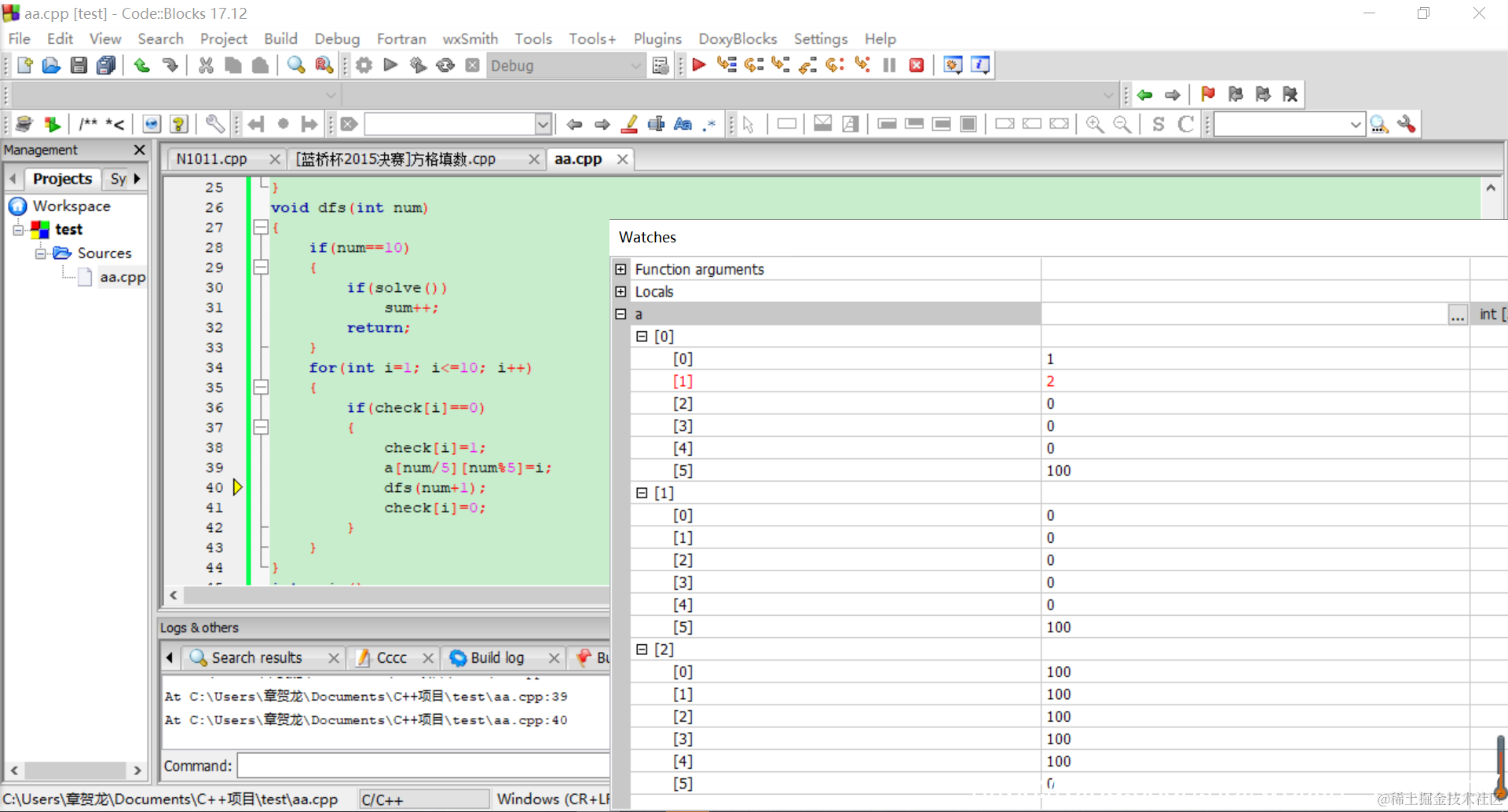Undo the last edit
The height and width of the screenshot is (812, 1508).
[x=142, y=66]
